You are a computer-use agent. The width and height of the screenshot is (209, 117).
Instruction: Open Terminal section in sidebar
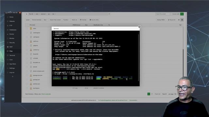(x=12, y=55)
